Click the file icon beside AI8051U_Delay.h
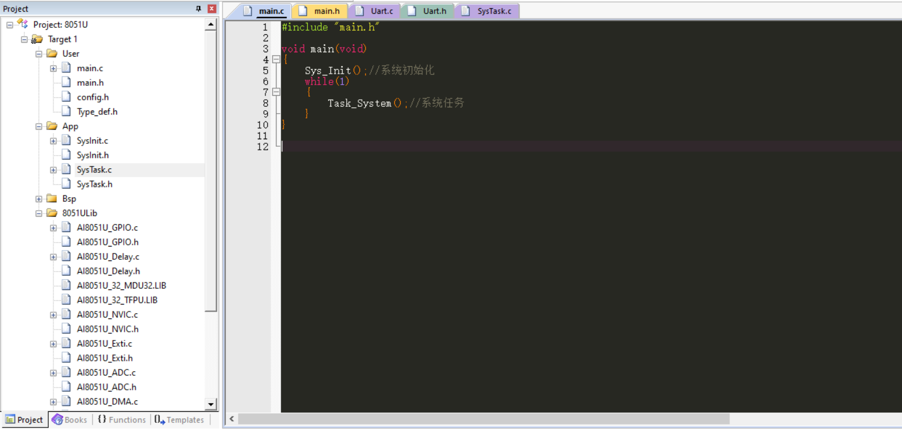This screenshot has height=431, width=902. click(66, 271)
